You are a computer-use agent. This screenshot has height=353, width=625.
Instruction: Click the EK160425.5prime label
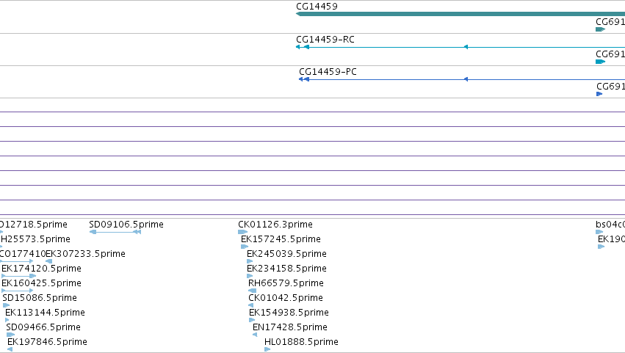coord(41,283)
